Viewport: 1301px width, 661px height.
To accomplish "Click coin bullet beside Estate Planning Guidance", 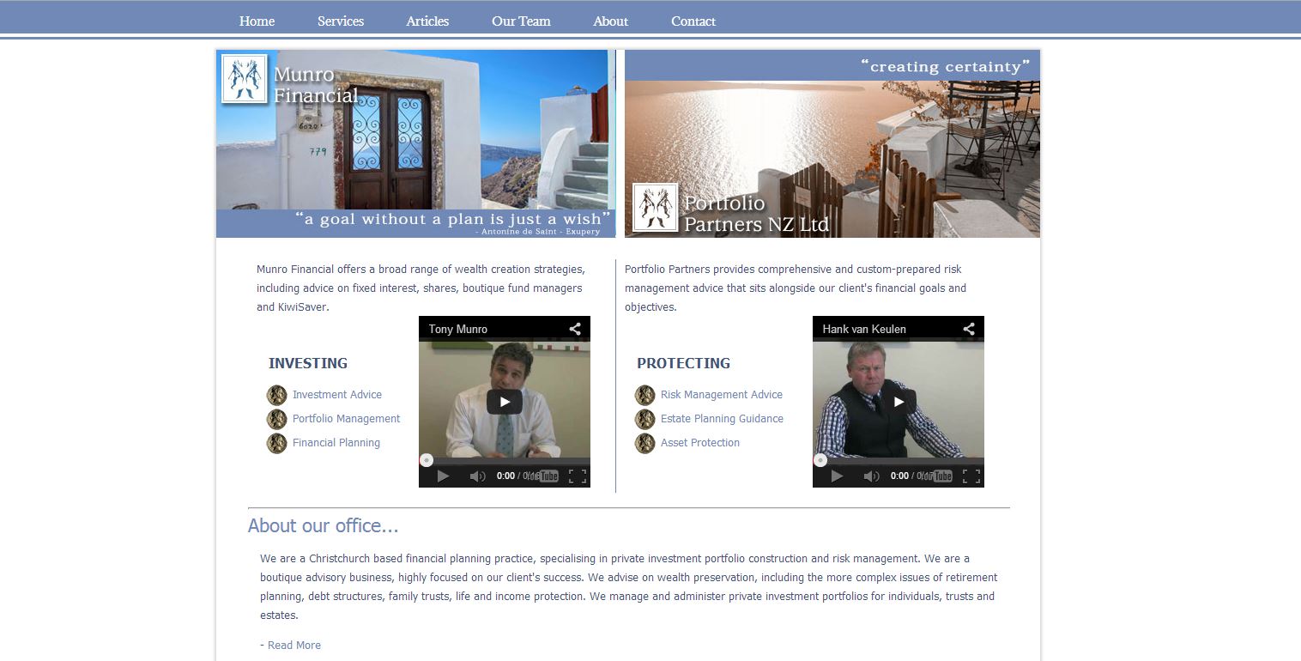I will 644,419.
